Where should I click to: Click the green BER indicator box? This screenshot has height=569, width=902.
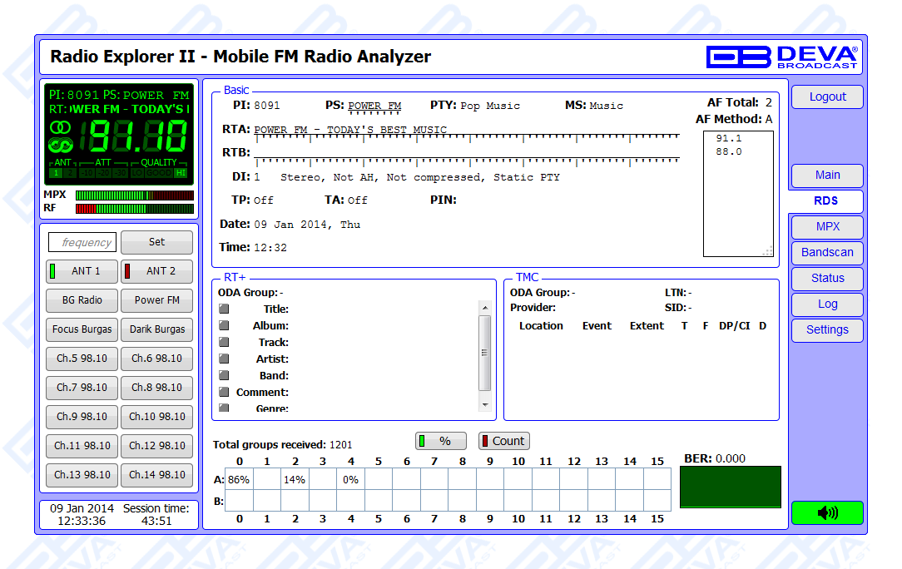pos(730,487)
